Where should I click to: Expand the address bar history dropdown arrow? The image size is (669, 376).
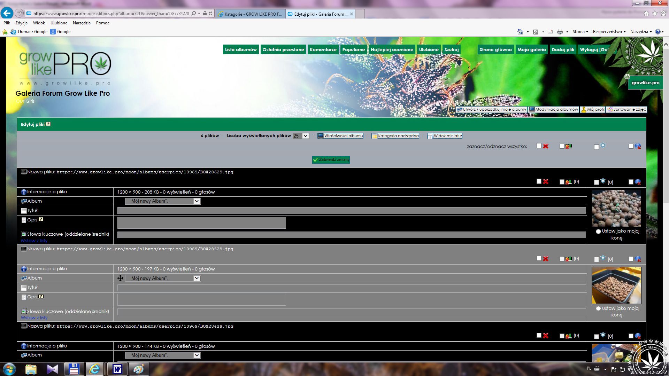[199, 14]
